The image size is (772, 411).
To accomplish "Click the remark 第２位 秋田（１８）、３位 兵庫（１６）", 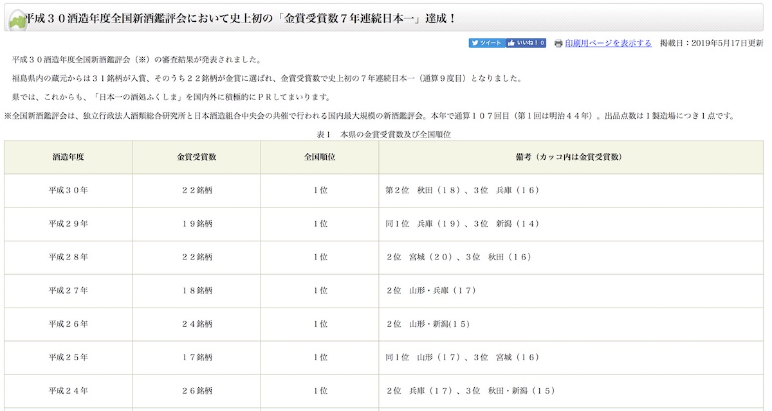I will pos(462,191).
